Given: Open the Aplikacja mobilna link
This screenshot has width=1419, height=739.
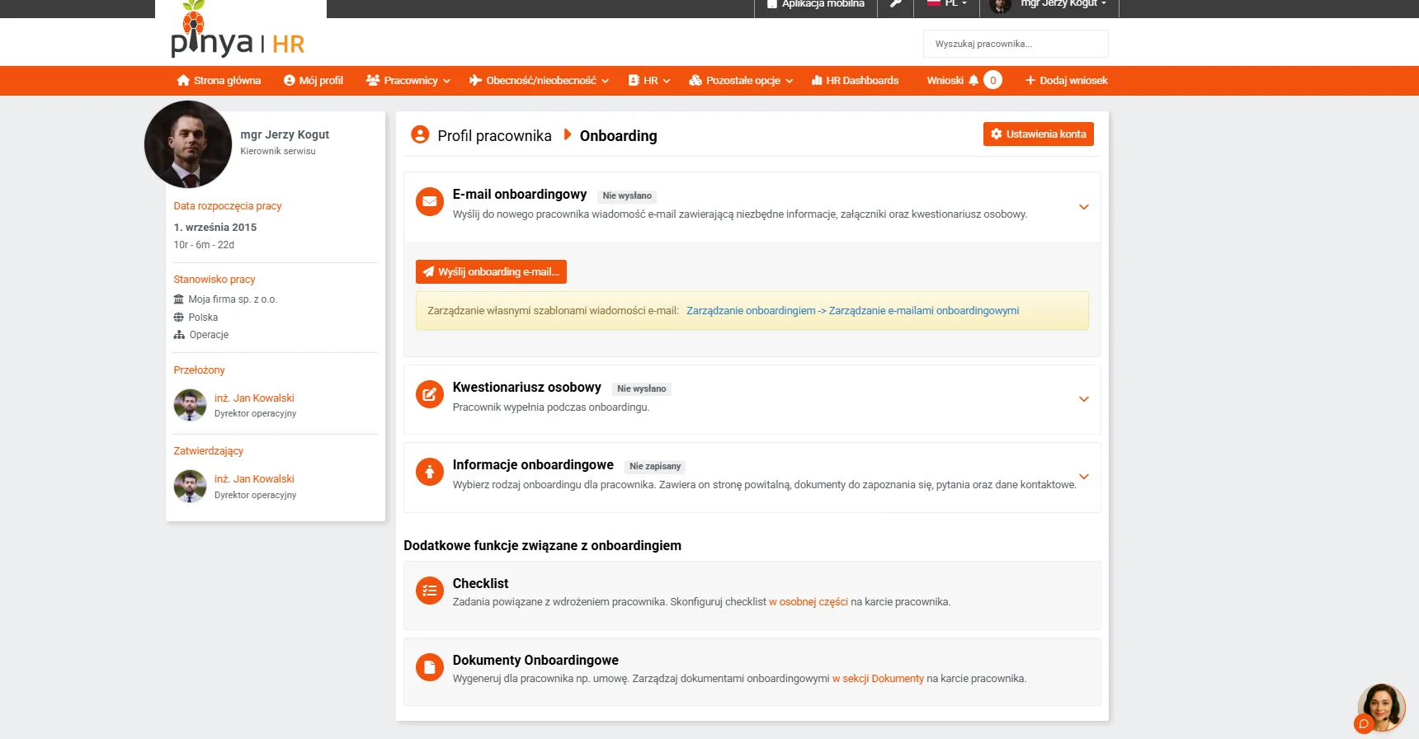Looking at the screenshot, I should tap(816, 4).
